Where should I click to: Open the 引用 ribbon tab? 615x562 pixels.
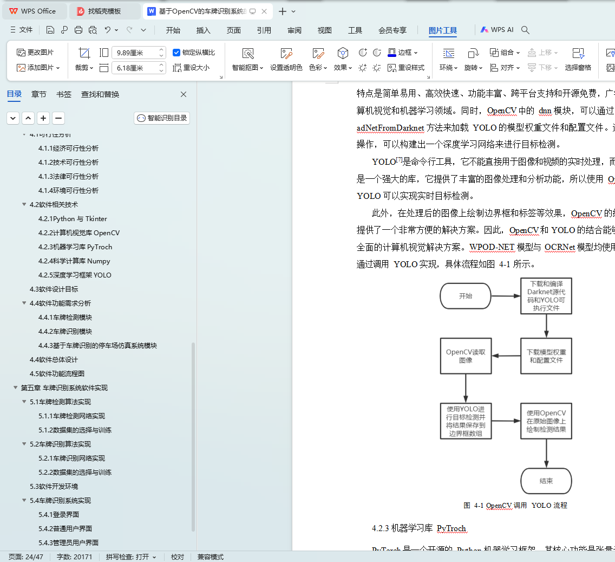[x=264, y=30]
